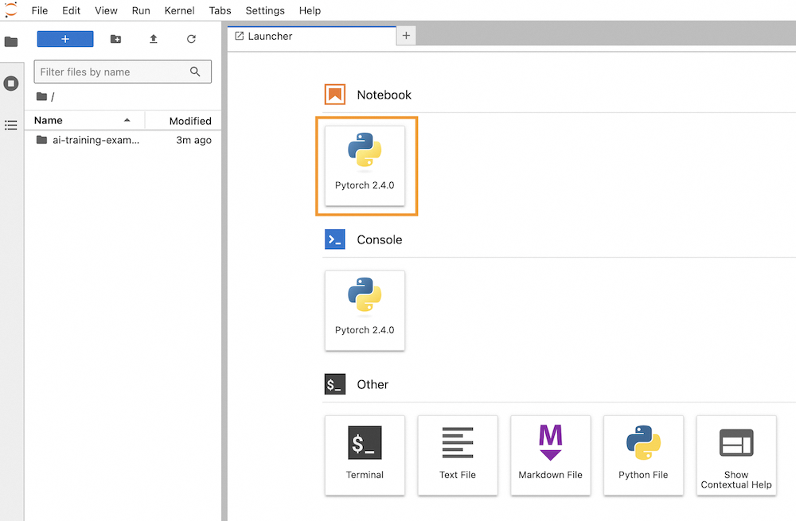This screenshot has width=796, height=521.
Task: Create a new Text File
Action: point(458,455)
